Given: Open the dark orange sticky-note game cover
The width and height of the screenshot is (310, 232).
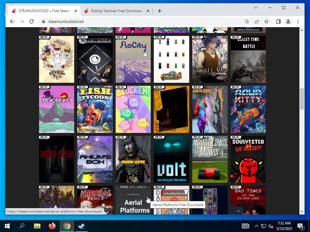Looking at the screenshot, I should click(171, 109).
